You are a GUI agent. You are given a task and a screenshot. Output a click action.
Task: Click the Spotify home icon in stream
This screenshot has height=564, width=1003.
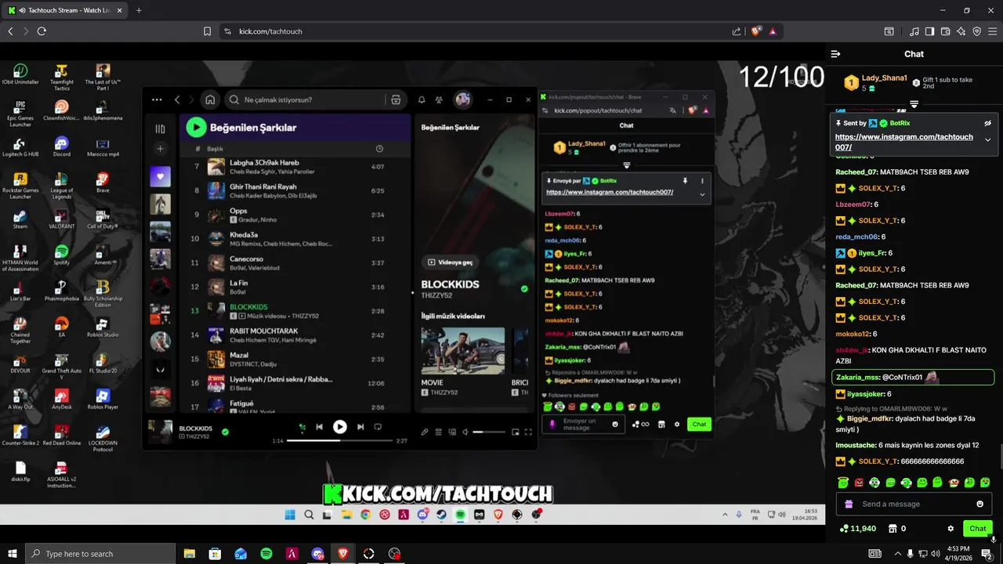click(210, 99)
